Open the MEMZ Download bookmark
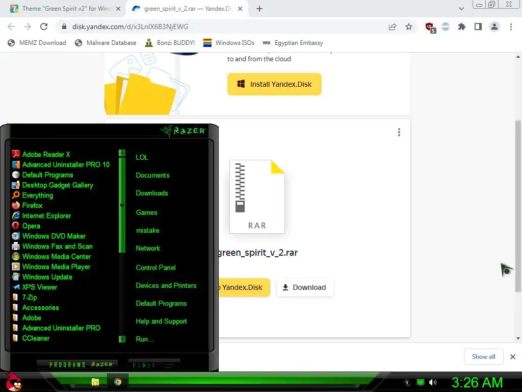This screenshot has height=392, width=522. tap(37, 43)
